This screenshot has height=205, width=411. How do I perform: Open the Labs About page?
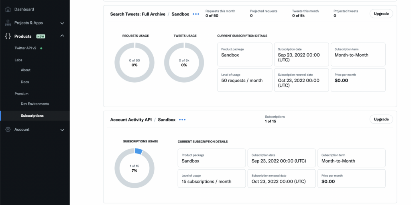point(26,70)
